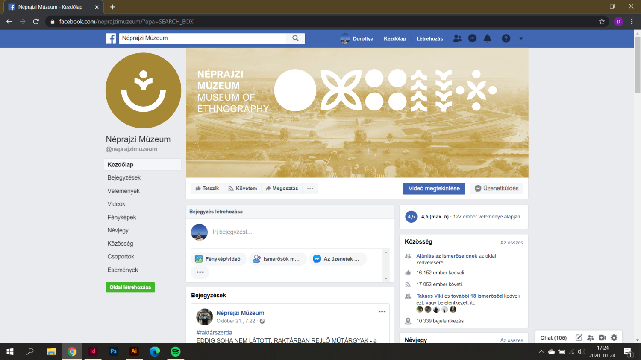Launch Photoshop from the taskbar
Screen dimensions: 641x360
113,351
